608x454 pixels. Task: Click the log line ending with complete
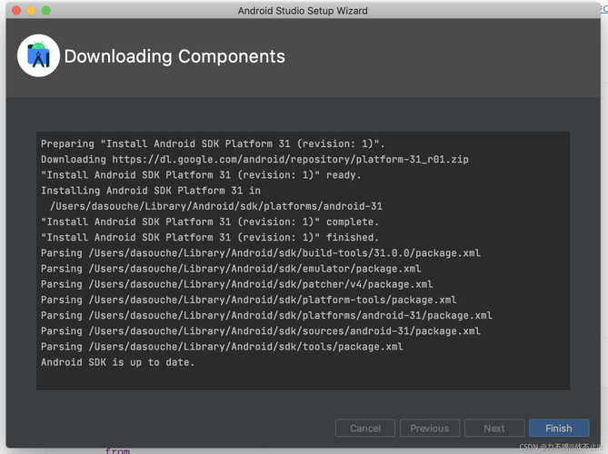(x=210, y=222)
